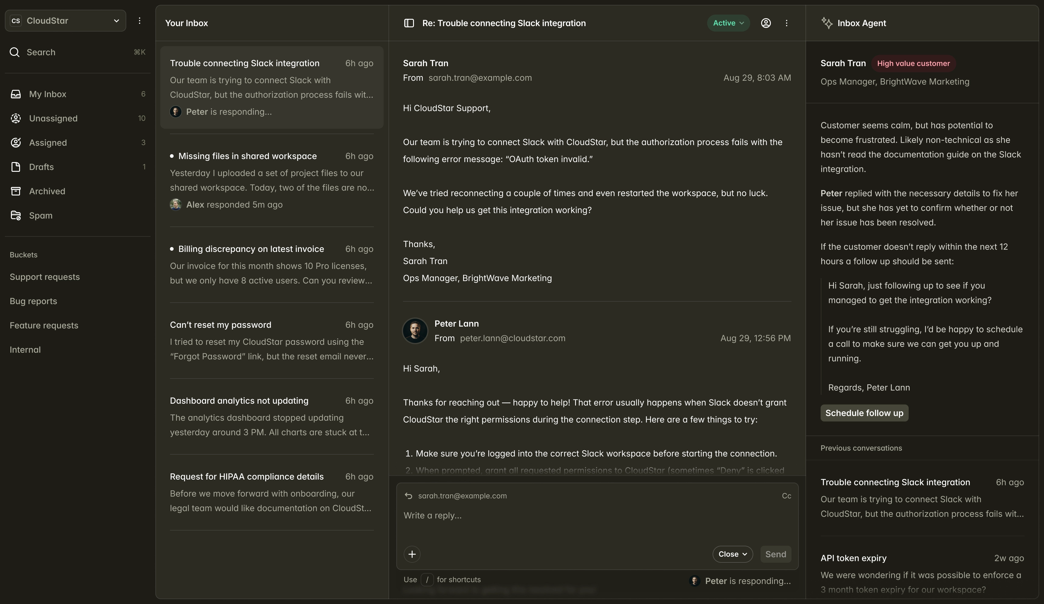This screenshot has height=604, width=1044.
Task: Click the Schedule follow up button
Action: click(864, 412)
